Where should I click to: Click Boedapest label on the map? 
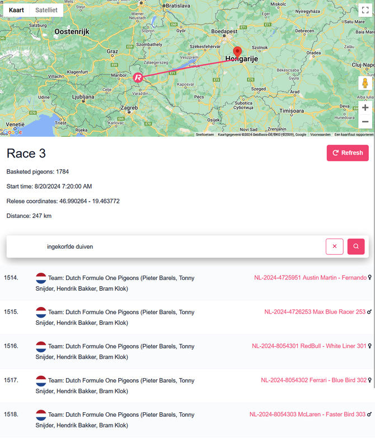[224, 31]
